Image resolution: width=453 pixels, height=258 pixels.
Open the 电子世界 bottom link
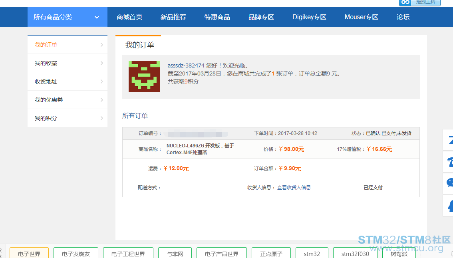pos(29,253)
